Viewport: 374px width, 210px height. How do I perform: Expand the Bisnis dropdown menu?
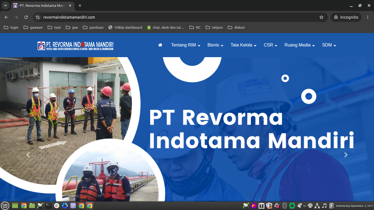(x=215, y=45)
